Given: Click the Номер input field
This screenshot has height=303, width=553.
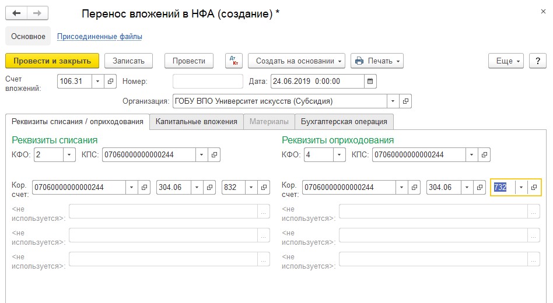Looking at the screenshot, I should click(x=208, y=82).
